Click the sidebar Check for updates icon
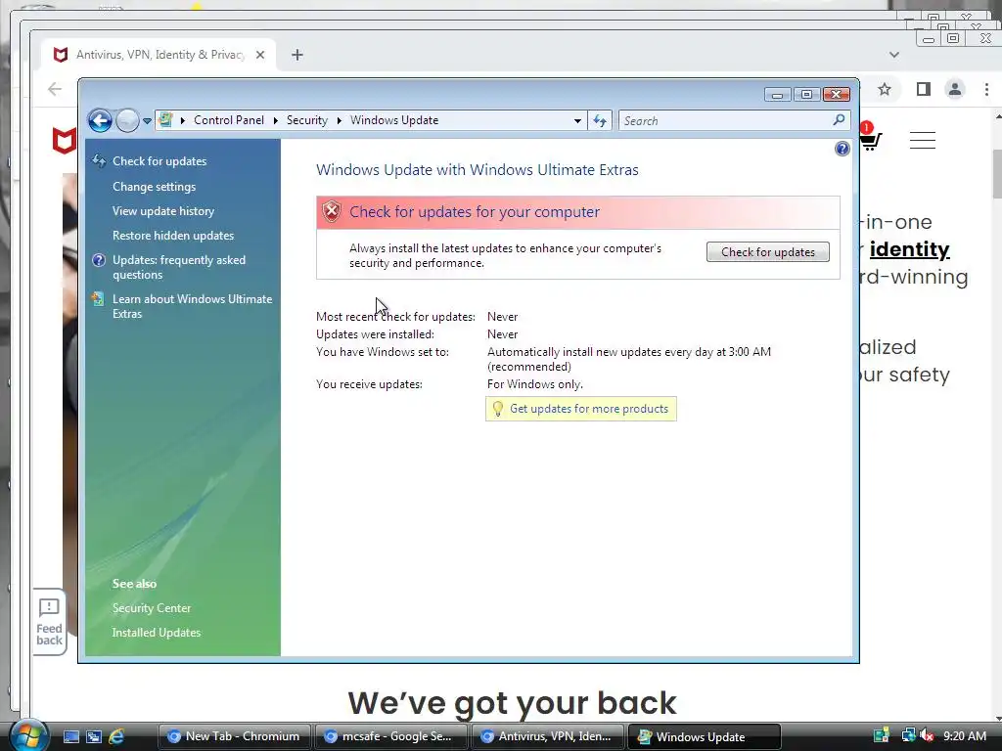The width and height of the screenshot is (1002, 751). (99, 161)
